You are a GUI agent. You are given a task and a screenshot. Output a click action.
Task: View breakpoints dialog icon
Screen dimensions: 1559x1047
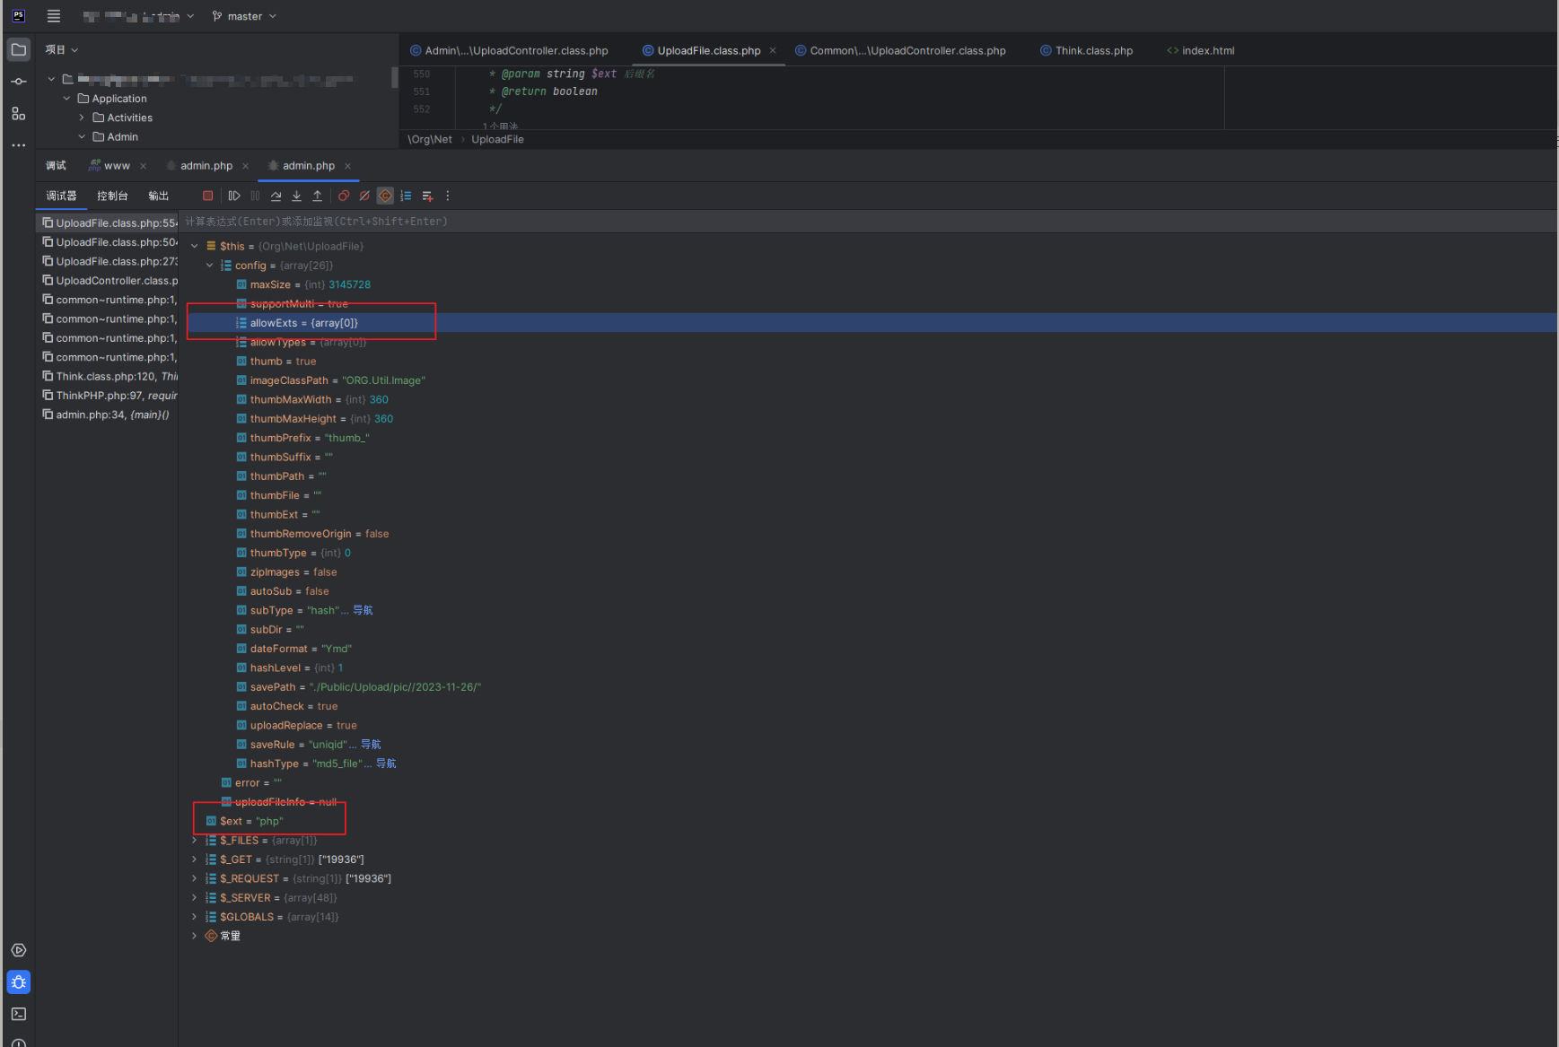[344, 196]
